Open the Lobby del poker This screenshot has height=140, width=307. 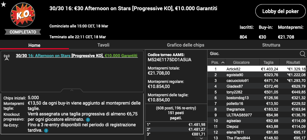[x=281, y=11]
